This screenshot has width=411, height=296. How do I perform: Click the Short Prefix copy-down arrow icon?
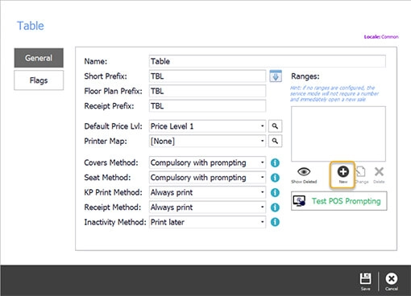[276, 76]
